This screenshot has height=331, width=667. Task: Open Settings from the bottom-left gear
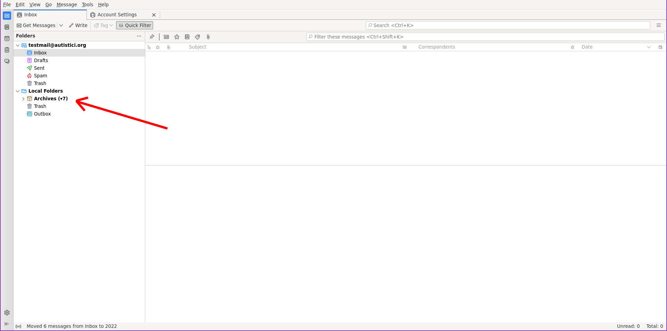tap(7, 313)
